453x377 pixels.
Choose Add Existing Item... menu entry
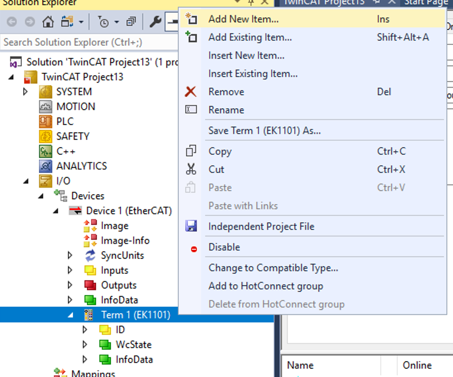[250, 37]
